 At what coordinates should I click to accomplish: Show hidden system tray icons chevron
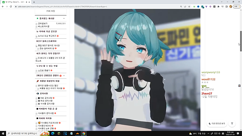208,134
